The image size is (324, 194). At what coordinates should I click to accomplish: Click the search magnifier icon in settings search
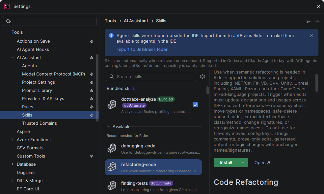tap(9, 21)
